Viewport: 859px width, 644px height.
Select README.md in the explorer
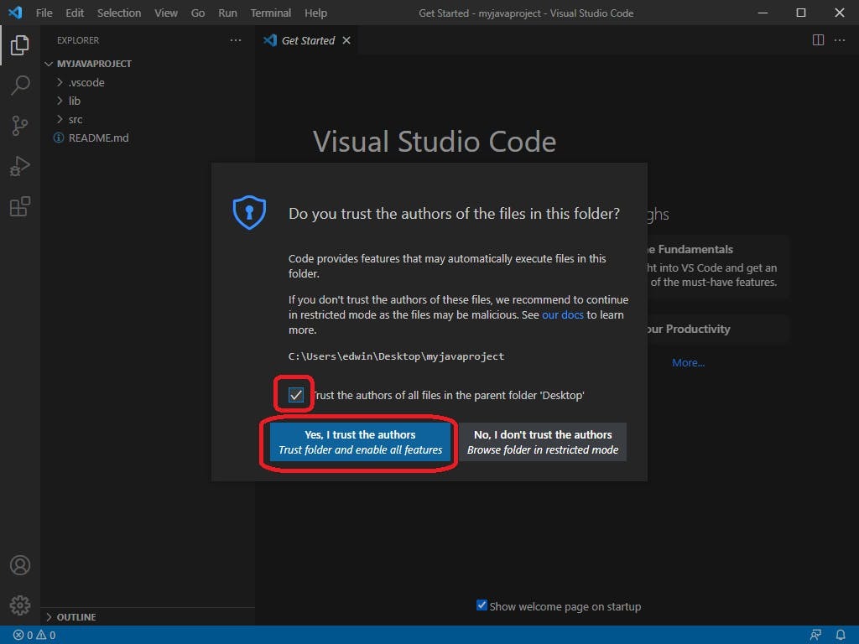tap(97, 138)
